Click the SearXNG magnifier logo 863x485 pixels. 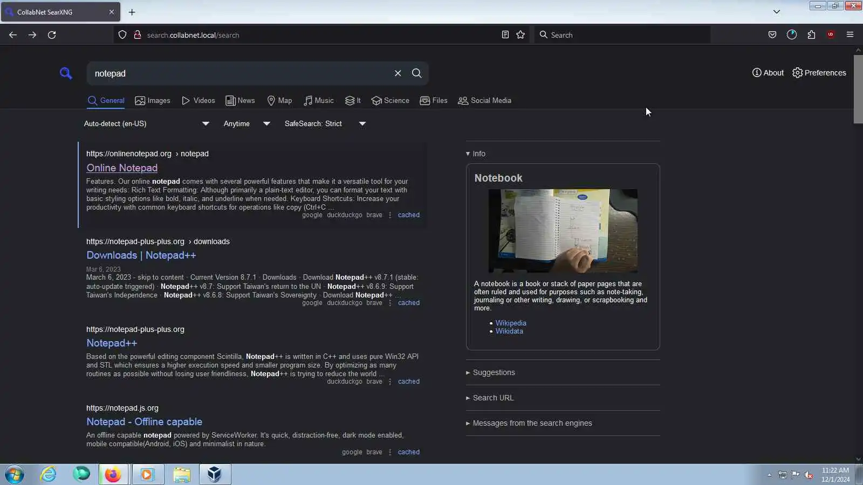pyautogui.click(x=66, y=73)
